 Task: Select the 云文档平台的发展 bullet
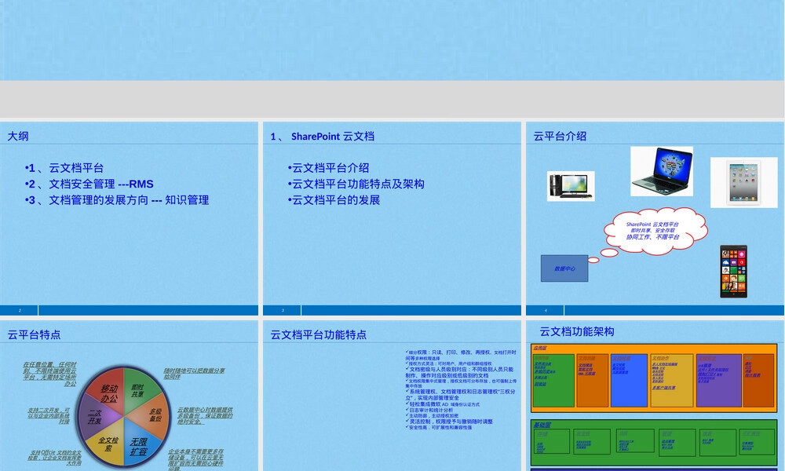[334, 200]
